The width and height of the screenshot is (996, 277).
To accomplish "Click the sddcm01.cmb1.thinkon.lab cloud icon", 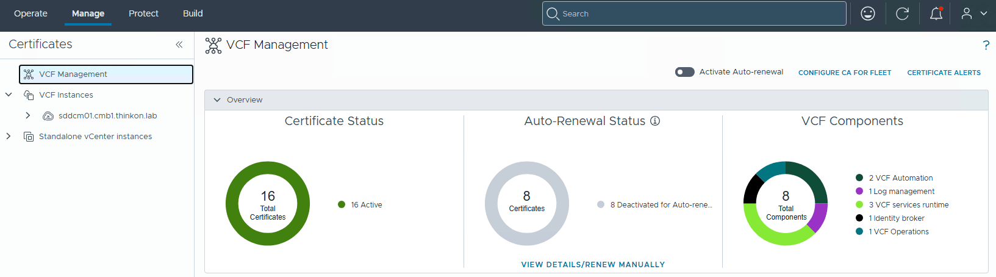I will [48, 116].
